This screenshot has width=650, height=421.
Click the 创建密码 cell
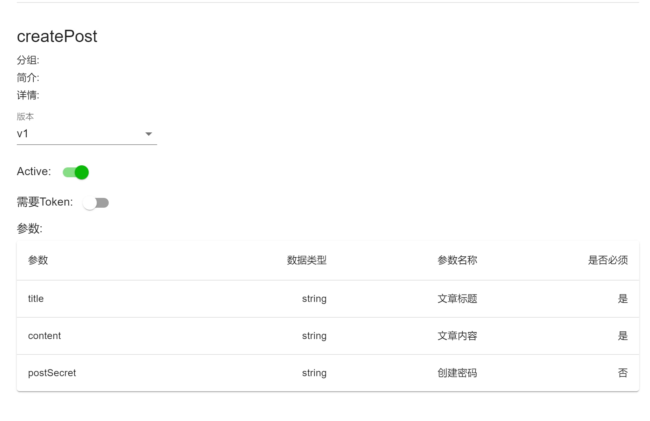pos(457,373)
